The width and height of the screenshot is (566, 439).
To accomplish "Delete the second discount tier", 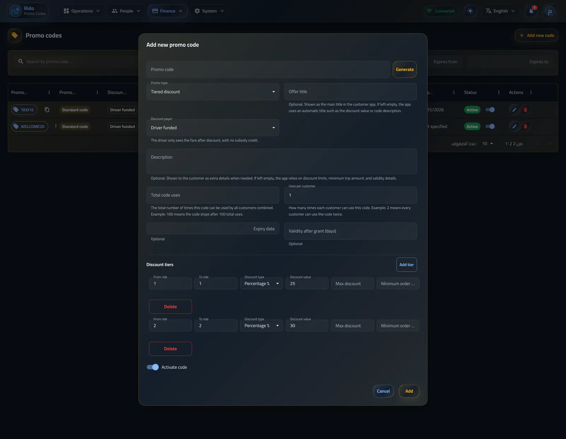I will click(171, 349).
